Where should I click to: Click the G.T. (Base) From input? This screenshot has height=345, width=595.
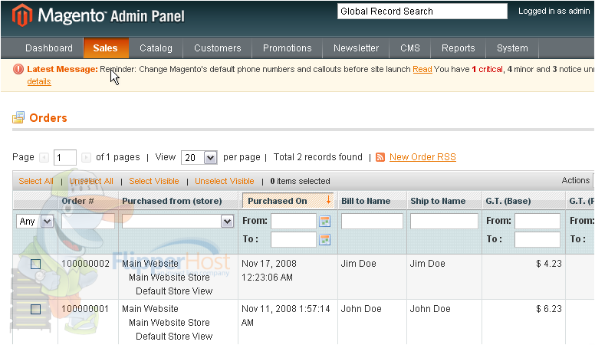[537, 222]
